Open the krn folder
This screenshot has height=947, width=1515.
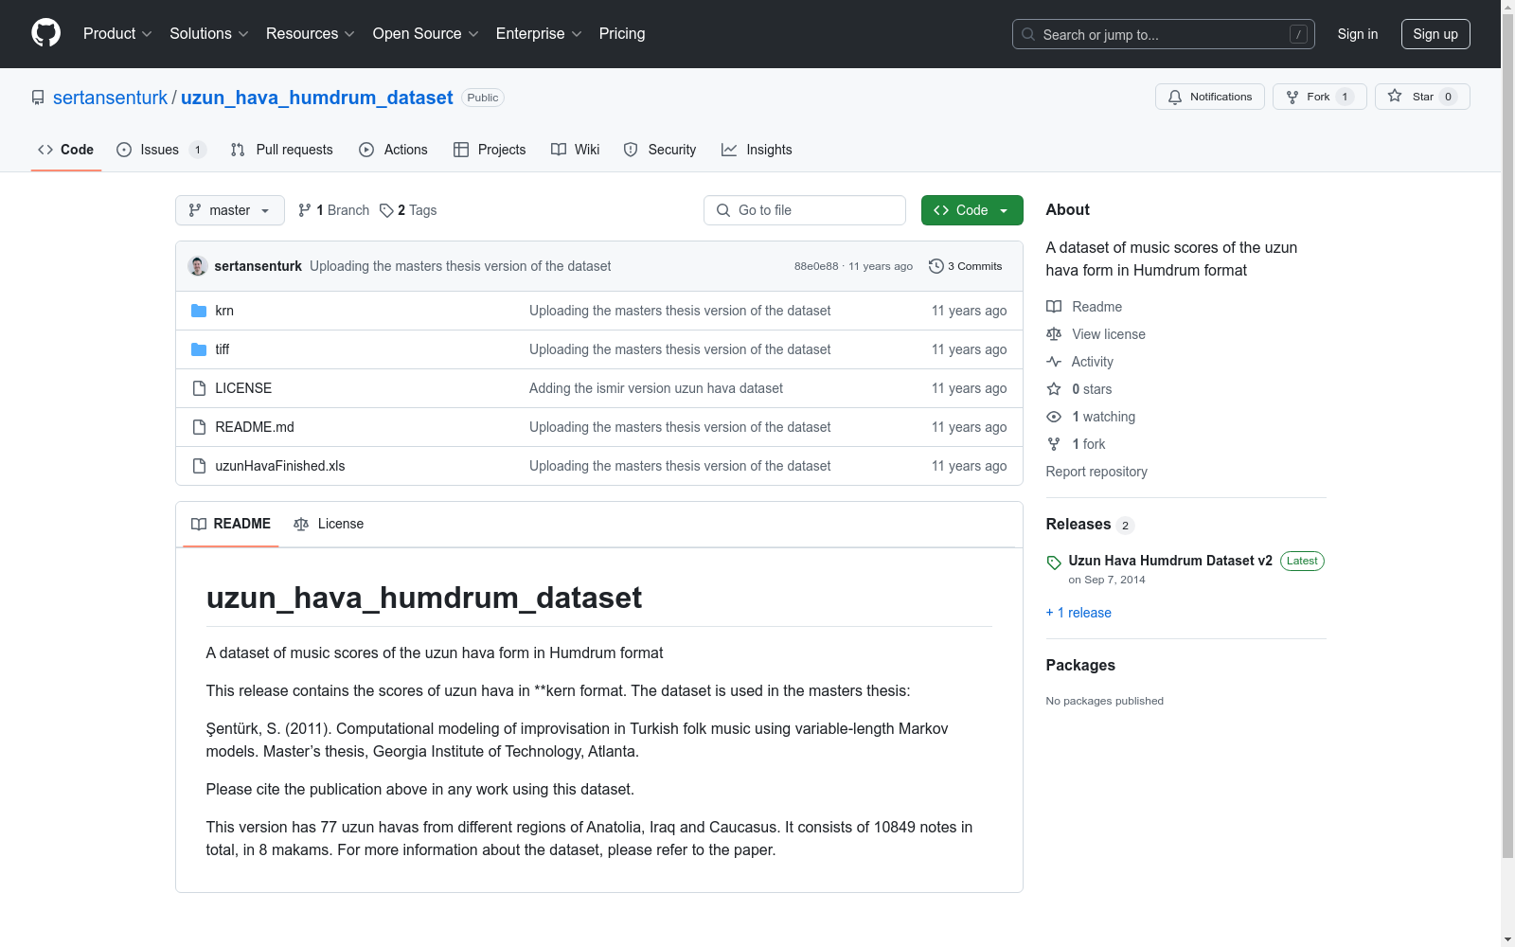224,311
